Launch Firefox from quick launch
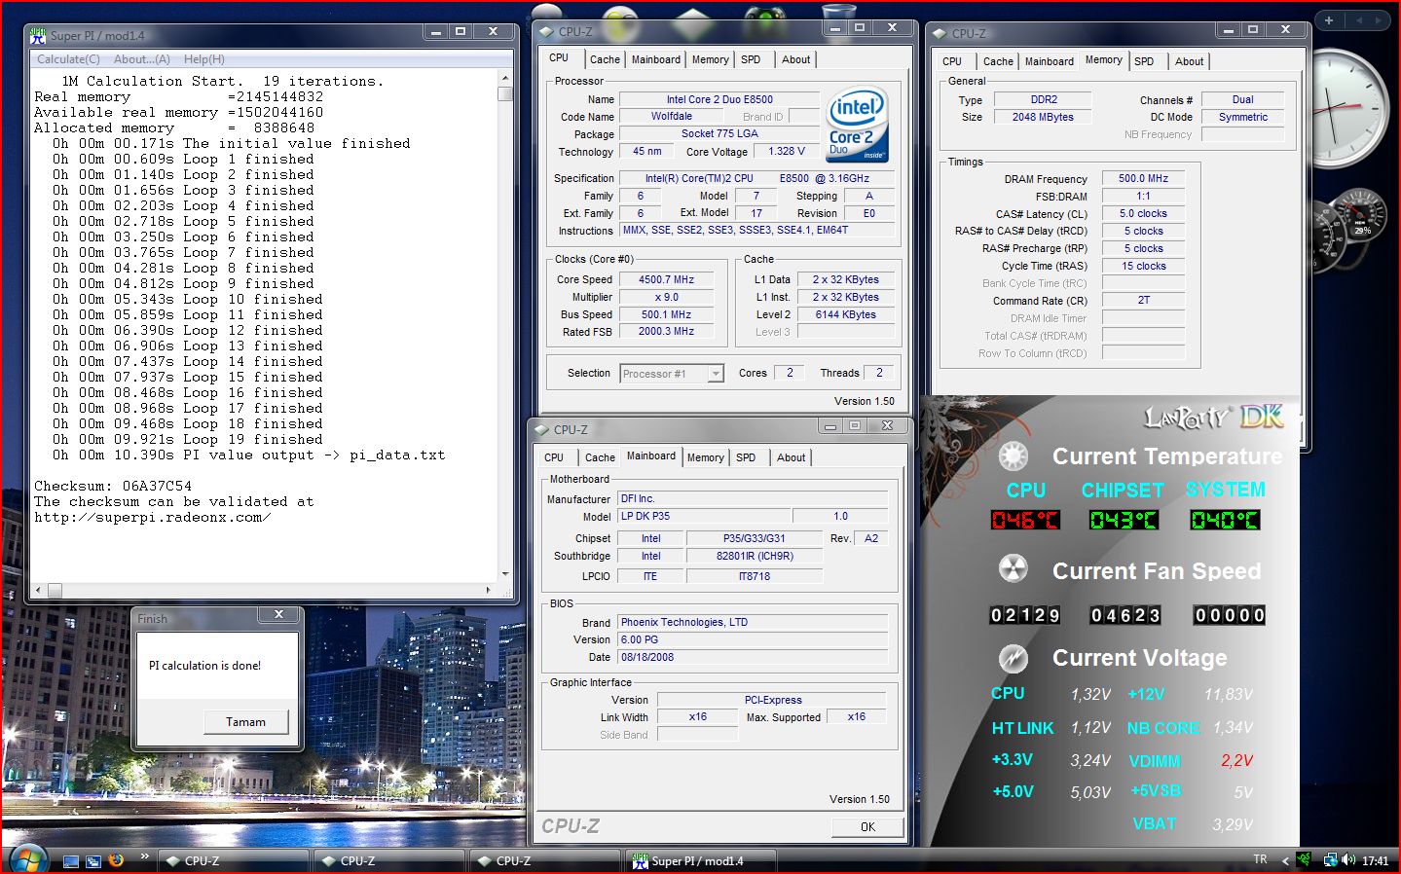Viewport: 1401px width, 874px height. 117,860
